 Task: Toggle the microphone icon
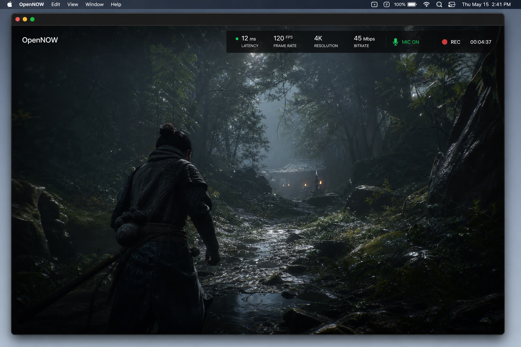(x=395, y=42)
